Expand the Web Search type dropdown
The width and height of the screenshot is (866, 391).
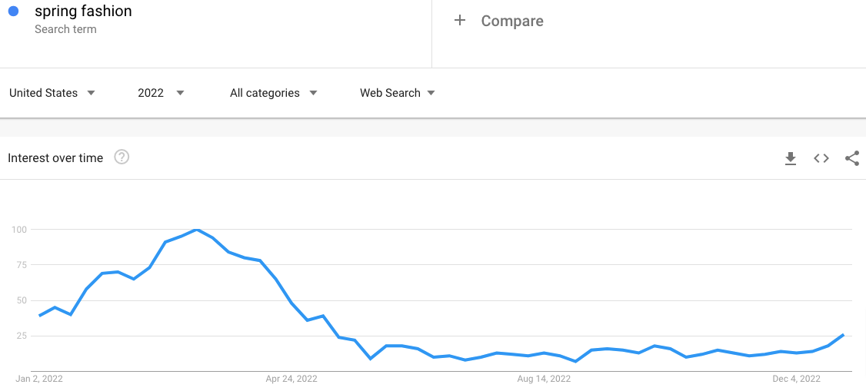click(397, 93)
